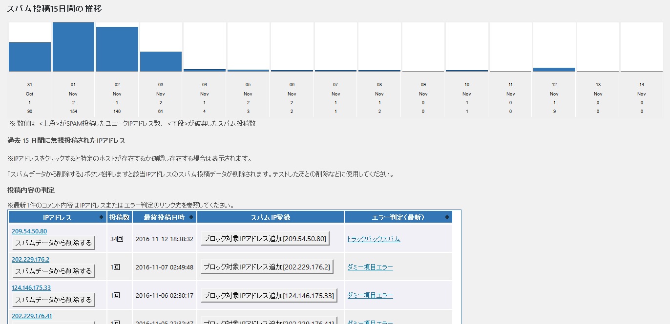The width and height of the screenshot is (670, 324).
Task: Click the 31 Oct bar in spam chart
Action: 30,57
